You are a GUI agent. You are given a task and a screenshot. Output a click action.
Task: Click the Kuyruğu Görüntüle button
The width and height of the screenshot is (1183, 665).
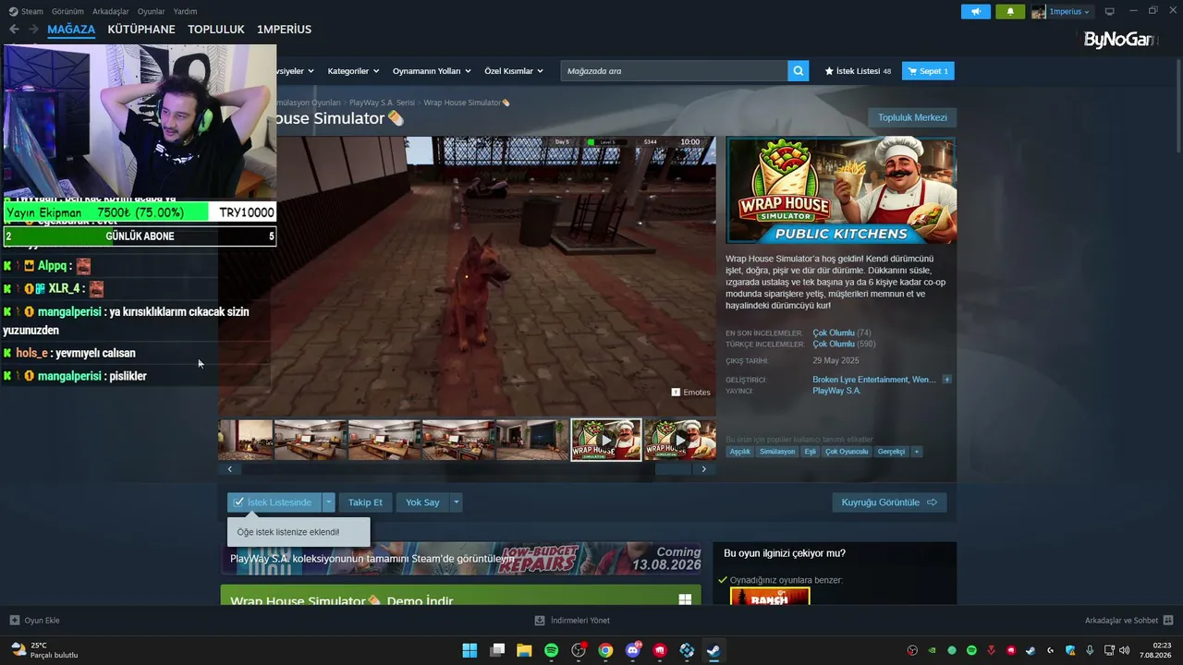tap(889, 502)
